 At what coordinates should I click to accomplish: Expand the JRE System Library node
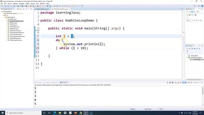3,13
